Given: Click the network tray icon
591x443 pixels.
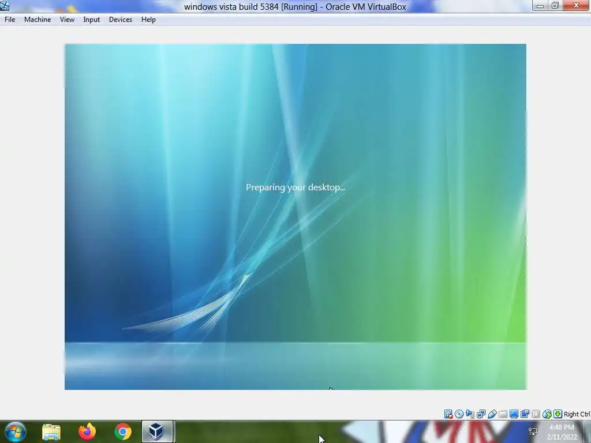Looking at the screenshot, I should pyautogui.click(x=533, y=431).
